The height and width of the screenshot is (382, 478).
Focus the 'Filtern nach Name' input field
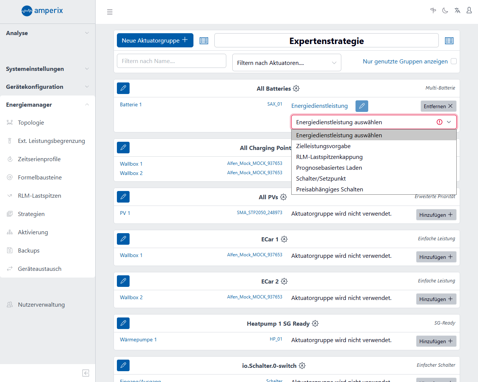click(171, 61)
